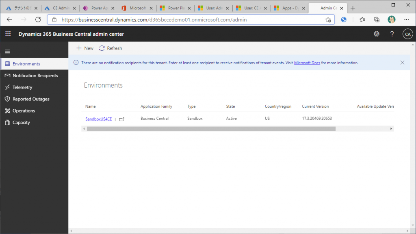Screen dimensions: 416x234
Task: Click the browser back arrow
Action: tap(10, 19)
